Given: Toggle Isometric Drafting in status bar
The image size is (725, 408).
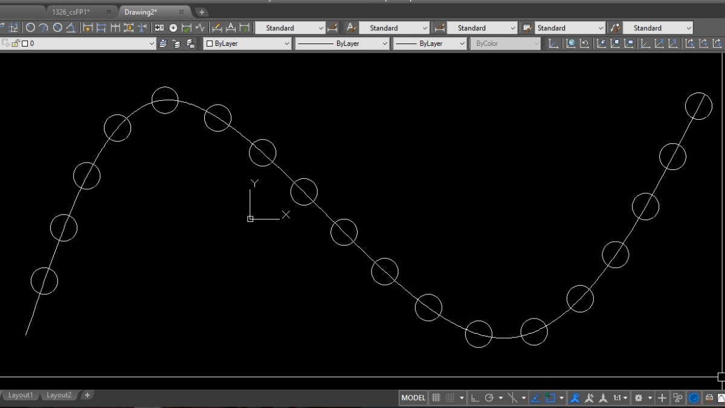Looking at the screenshot, I should (x=512, y=398).
